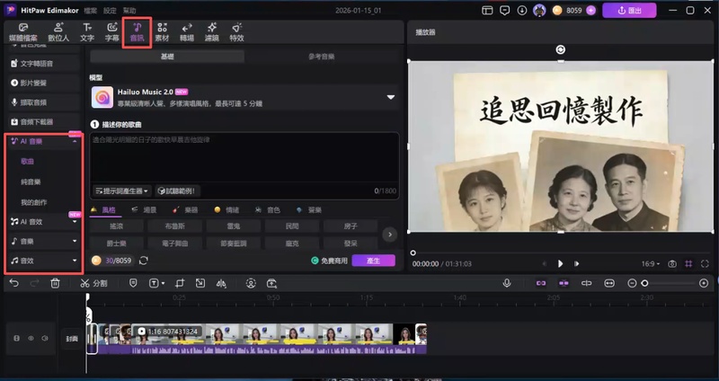Open the layout switcher icon in title bar

[487, 10]
